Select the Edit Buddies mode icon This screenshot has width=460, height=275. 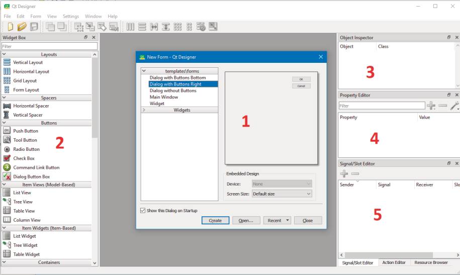(x=102, y=27)
